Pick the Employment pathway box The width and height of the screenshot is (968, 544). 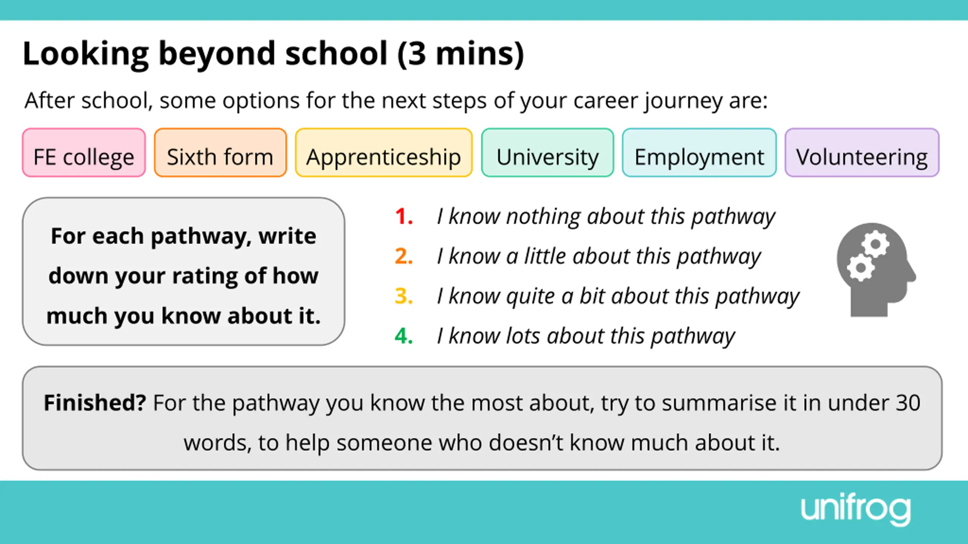click(699, 153)
